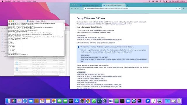The width and height of the screenshot is (187, 105).
Task: Open a new Chrome tab
Action: click(128, 5)
